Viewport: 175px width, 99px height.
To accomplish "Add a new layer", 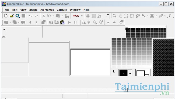I will pyautogui.click(x=83, y=22).
